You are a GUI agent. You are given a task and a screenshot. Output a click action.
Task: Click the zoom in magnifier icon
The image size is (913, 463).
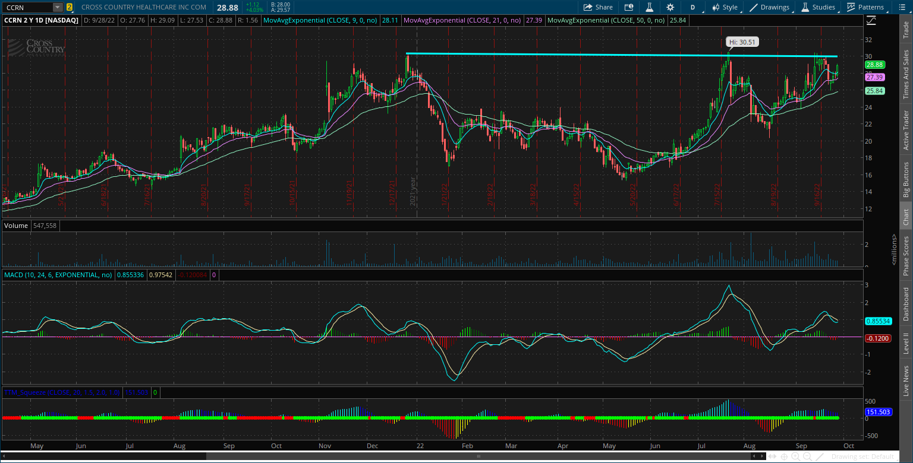tap(795, 456)
